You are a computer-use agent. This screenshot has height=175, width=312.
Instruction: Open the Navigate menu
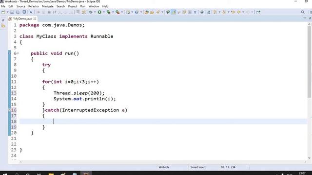(x=48, y=6)
